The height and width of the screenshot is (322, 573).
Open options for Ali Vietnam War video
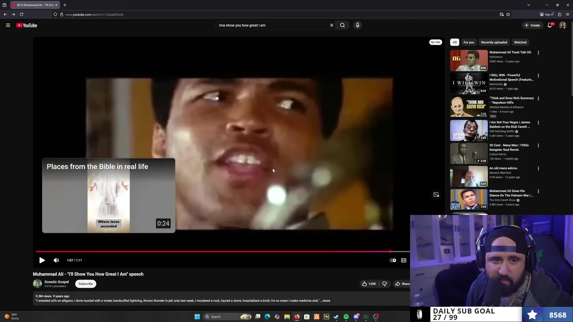tap(538, 191)
